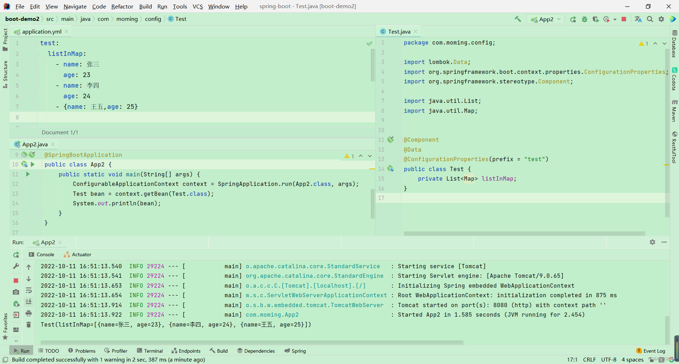Stop the running App2 process
This screenshot has height=364, width=679.
click(x=624, y=19)
